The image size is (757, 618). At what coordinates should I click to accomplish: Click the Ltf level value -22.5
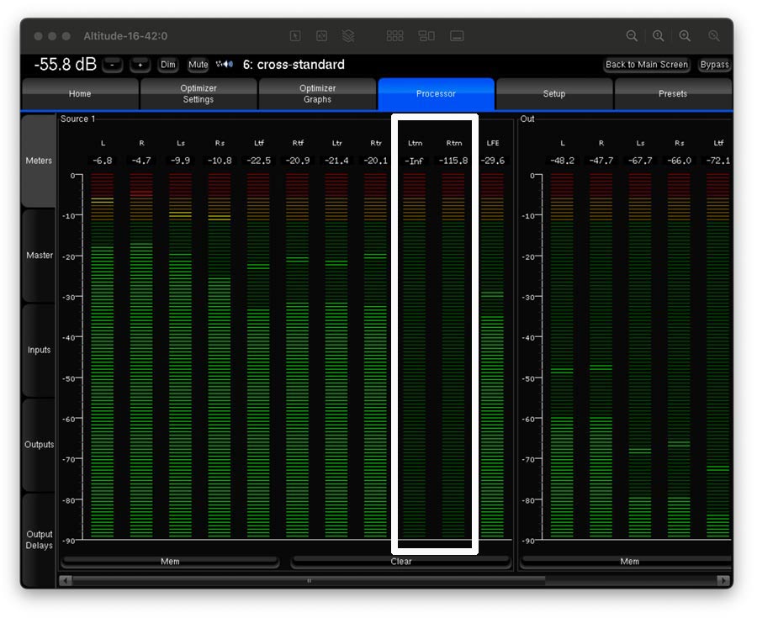tap(259, 161)
